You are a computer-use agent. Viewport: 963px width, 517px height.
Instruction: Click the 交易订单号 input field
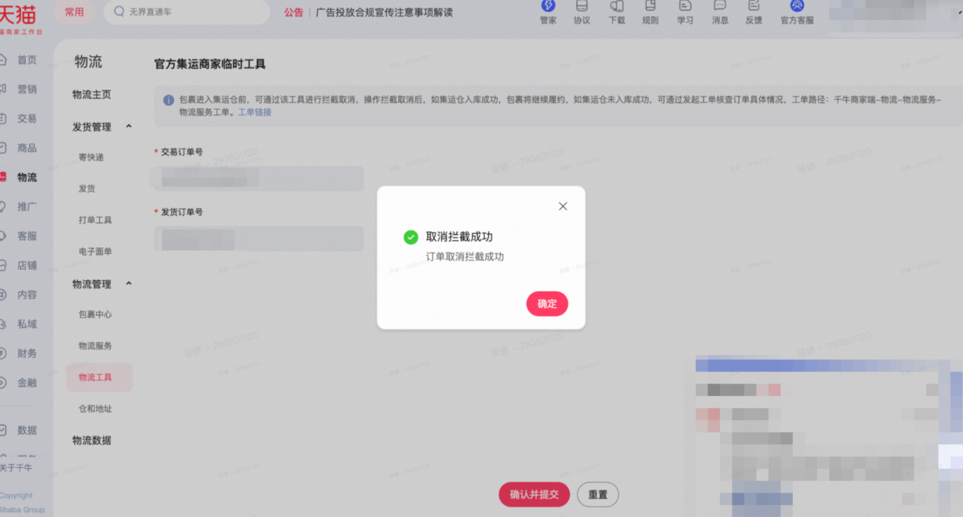tap(259, 178)
